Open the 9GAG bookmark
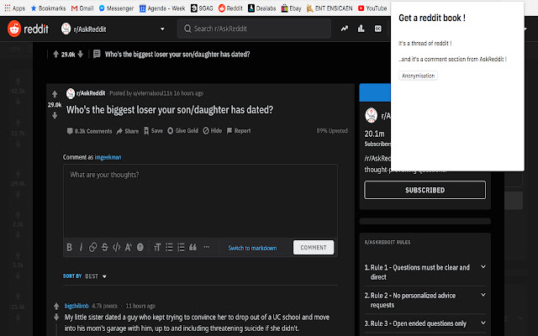The image size is (538, 336). click(x=202, y=8)
